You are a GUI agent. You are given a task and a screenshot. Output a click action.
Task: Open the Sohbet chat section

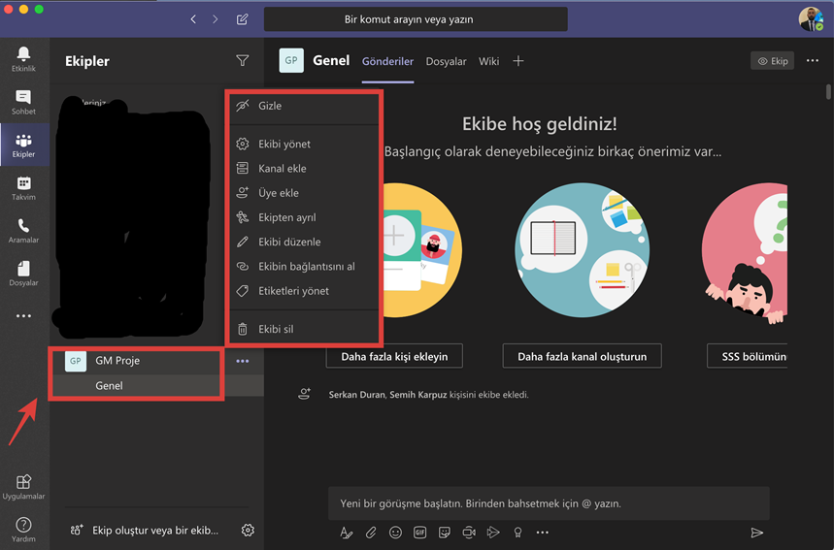point(23,102)
